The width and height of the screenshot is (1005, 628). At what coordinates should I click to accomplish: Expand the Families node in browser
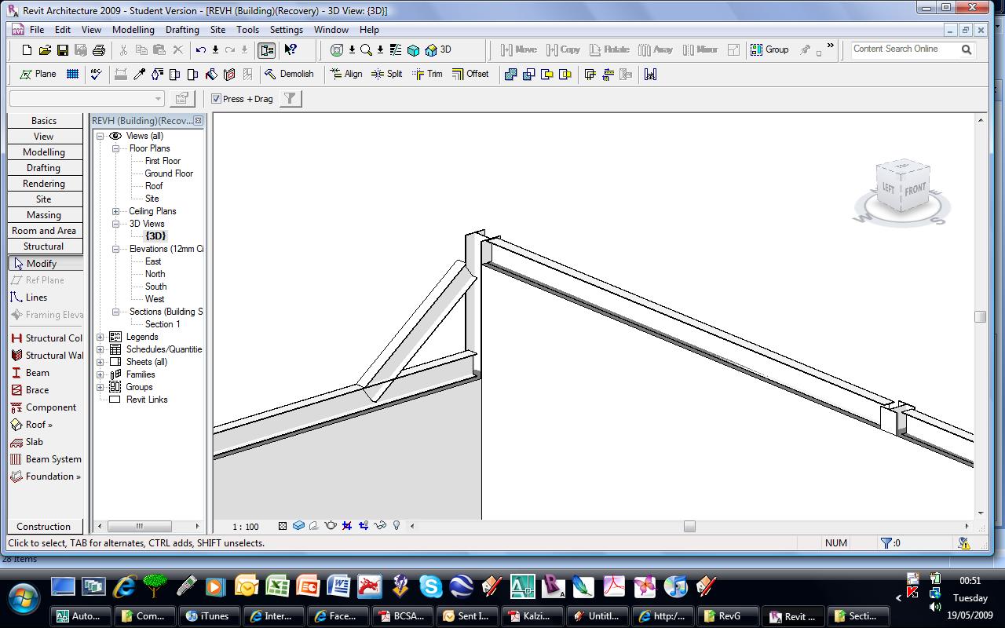click(x=100, y=374)
